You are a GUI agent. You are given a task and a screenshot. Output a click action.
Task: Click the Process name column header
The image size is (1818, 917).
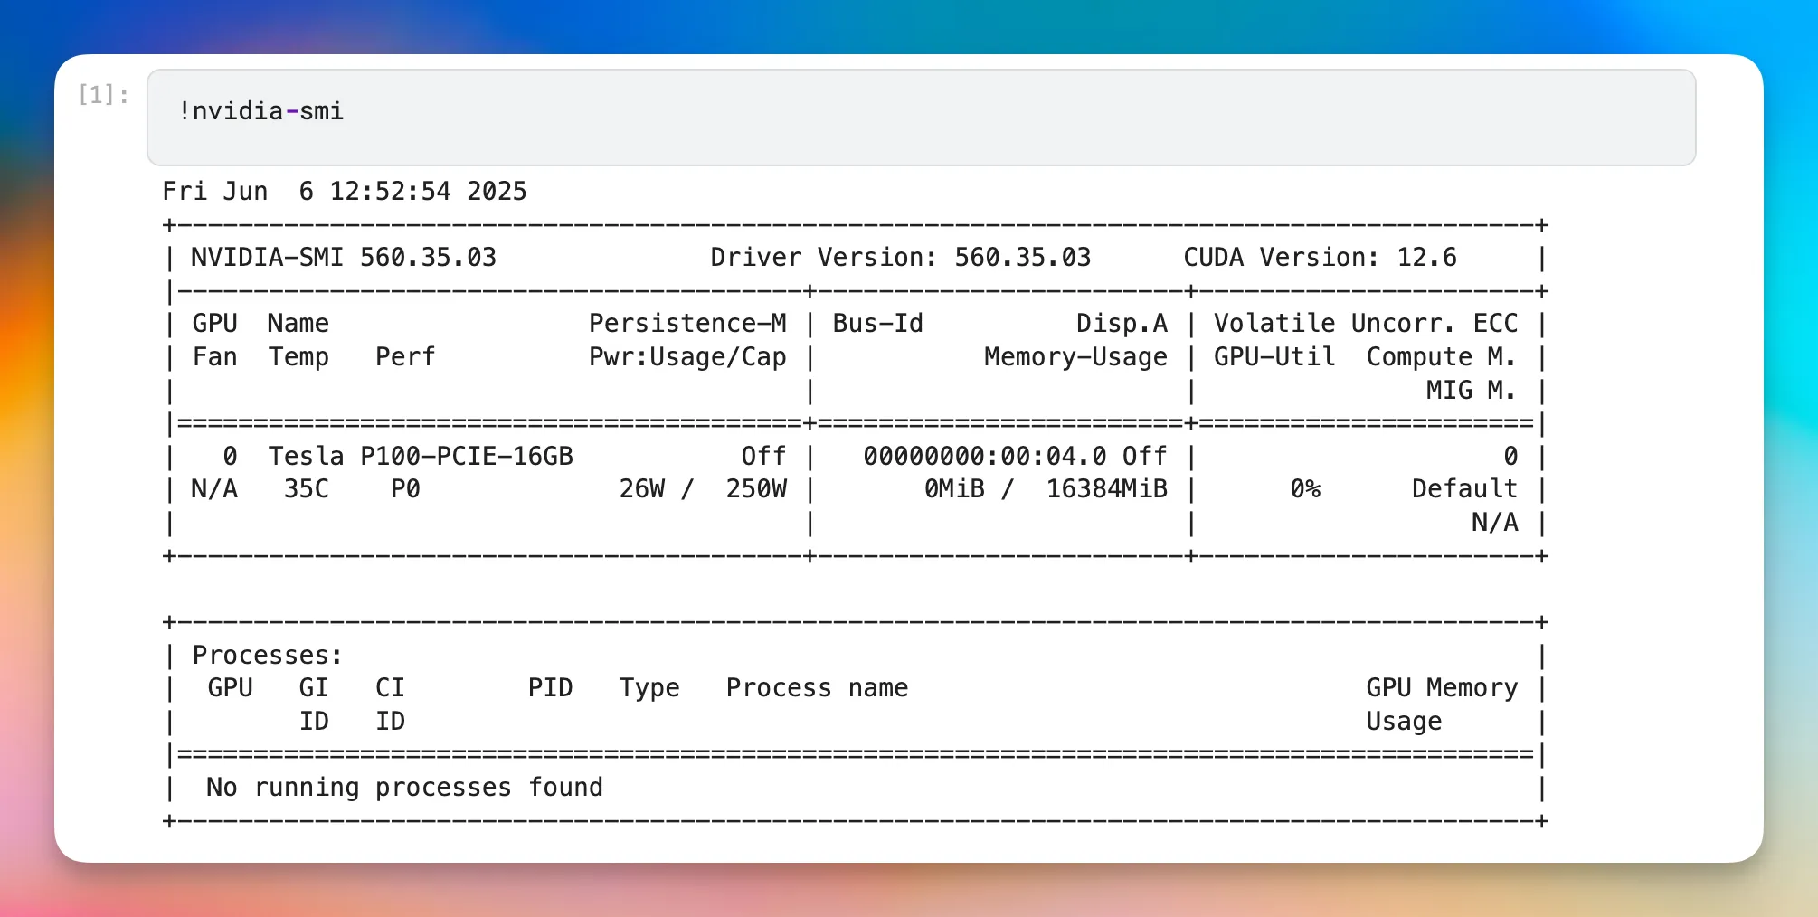817,688
